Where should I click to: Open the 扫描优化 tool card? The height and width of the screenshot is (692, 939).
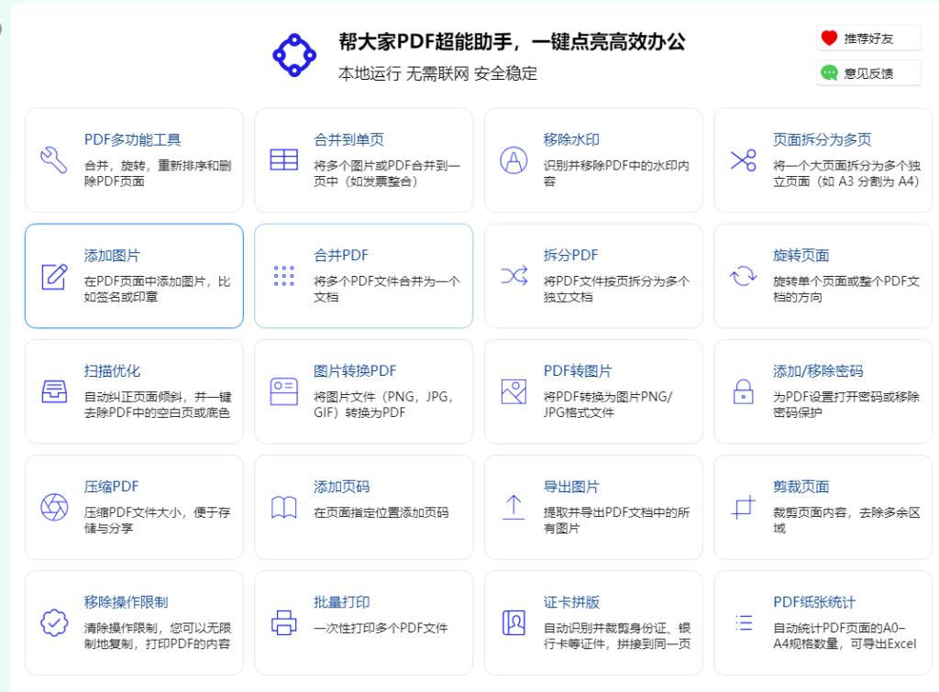134,391
